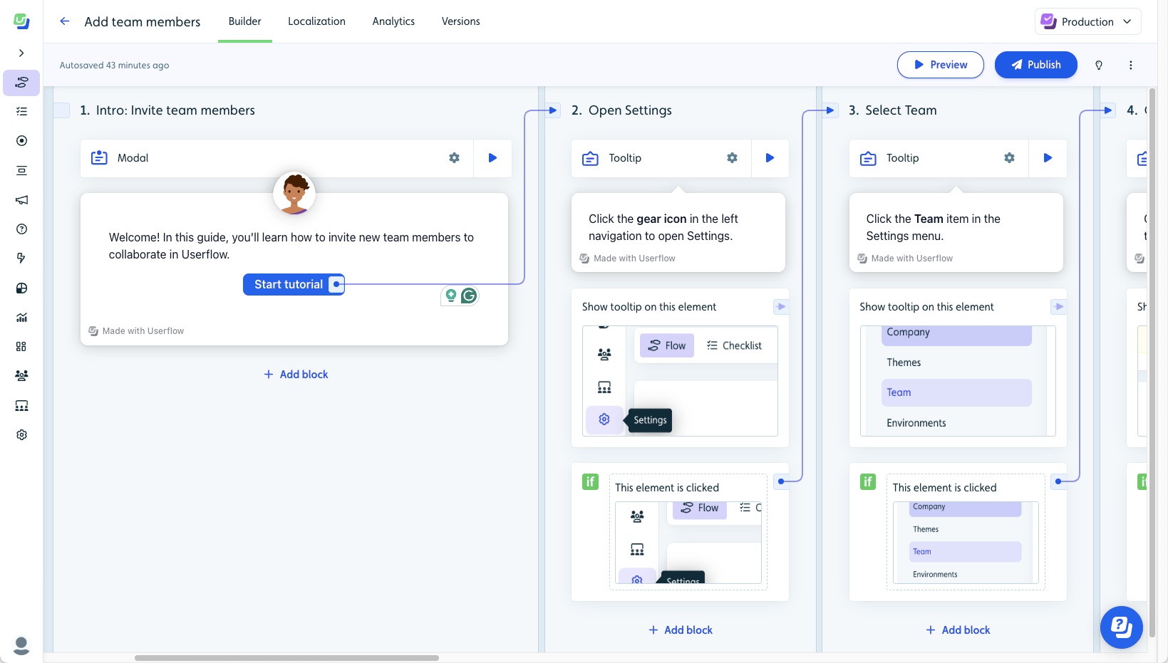Click the lightbulb tips icon

tap(1099, 65)
